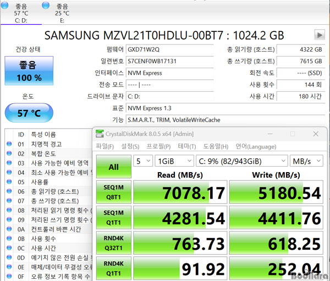The height and width of the screenshot is (281, 330).
Task: Click status dot for ID 02 row
Action: pyautogui.click(x=9, y=153)
